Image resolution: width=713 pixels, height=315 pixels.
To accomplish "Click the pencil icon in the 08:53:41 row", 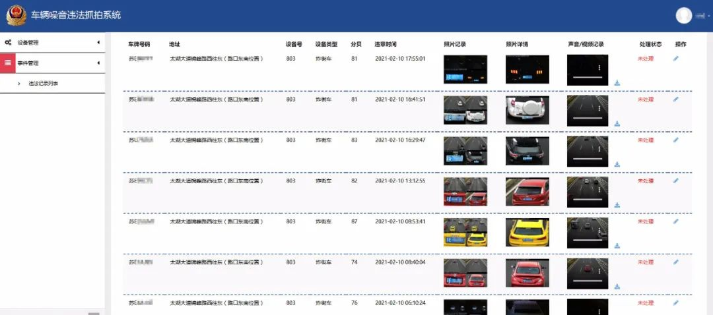I will (x=675, y=221).
